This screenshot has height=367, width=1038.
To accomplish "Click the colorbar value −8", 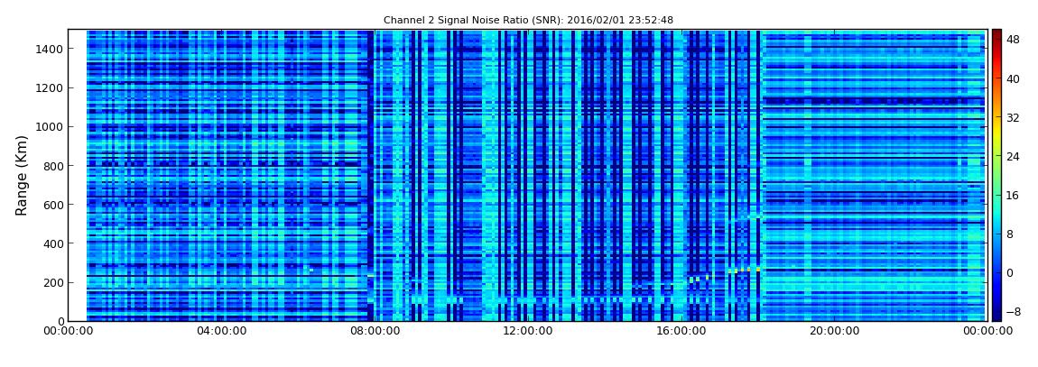I will tap(1012, 311).
